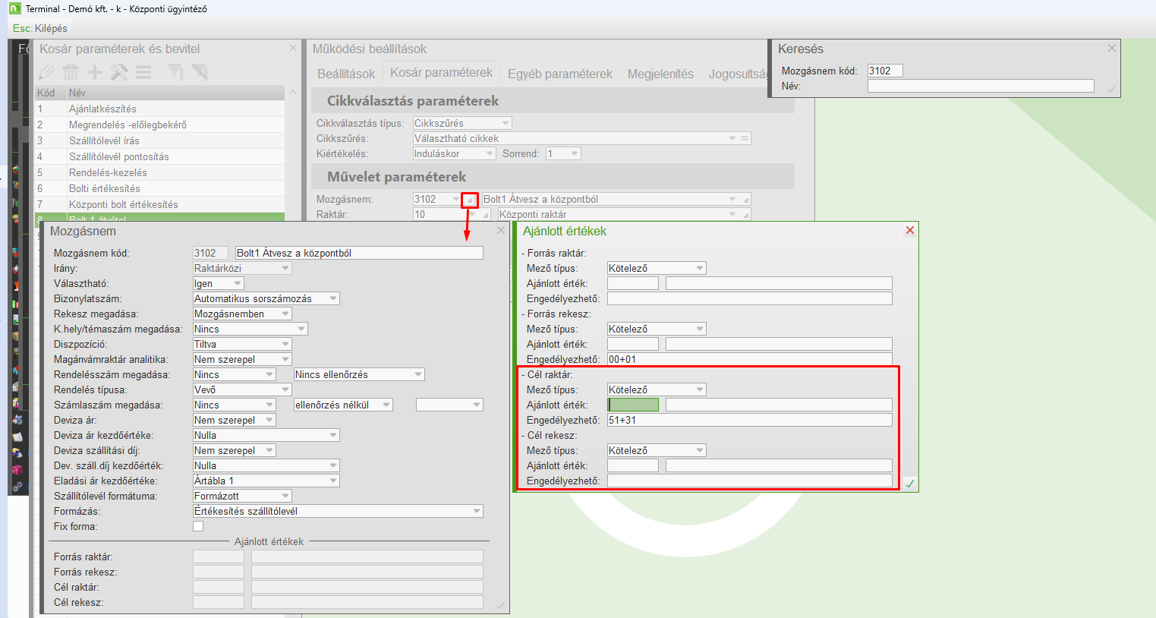Click Esc: Kilépés to exit
The image size is (1156, 618).
(40, 28)
